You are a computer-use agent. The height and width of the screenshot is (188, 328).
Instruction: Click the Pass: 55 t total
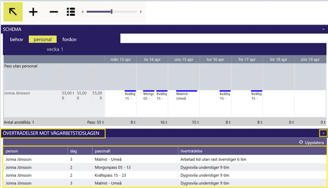[x=95, y=122]
